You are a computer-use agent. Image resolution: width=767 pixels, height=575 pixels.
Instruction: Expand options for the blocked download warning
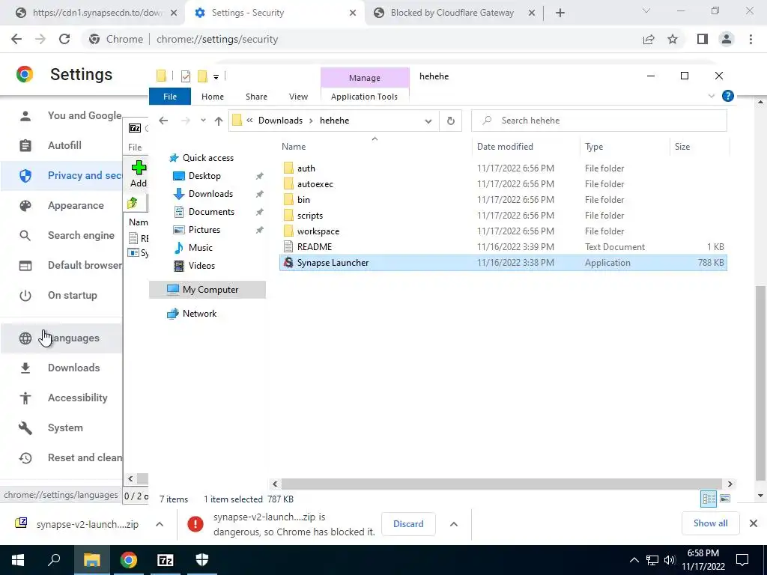(x=453, y=524)
